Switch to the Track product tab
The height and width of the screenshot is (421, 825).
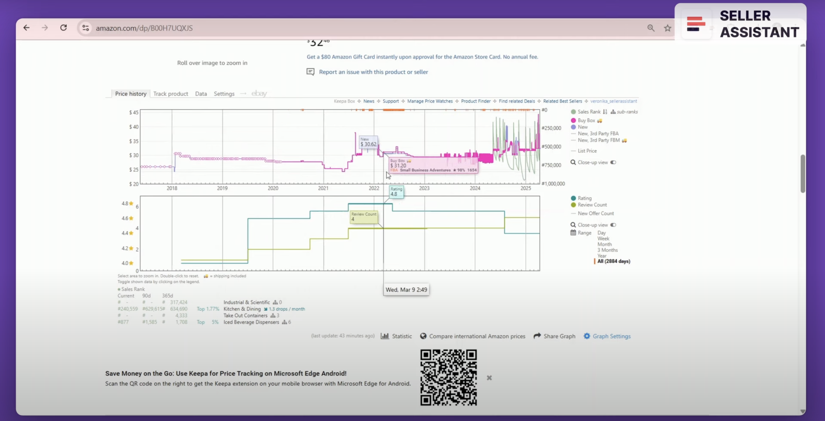coord(170,94)
